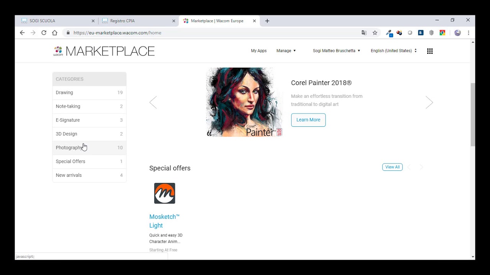
Task: Click the CATEGORIES header
Action: [x=89, y=79]
